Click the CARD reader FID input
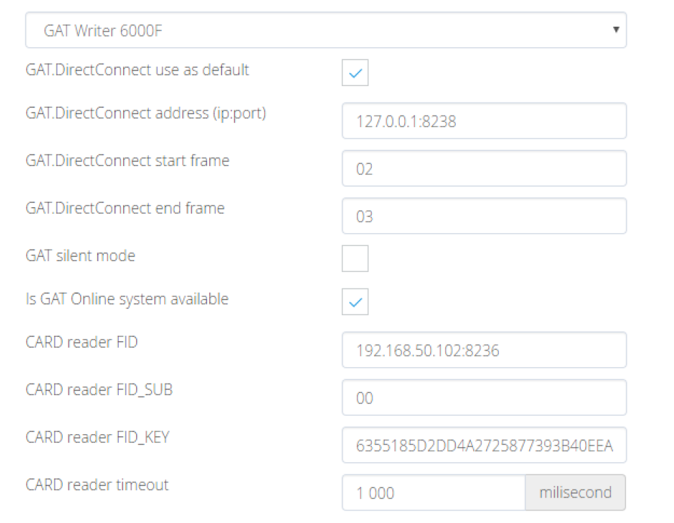The width and height of the screenshot is (674, 523). (483, 350)
